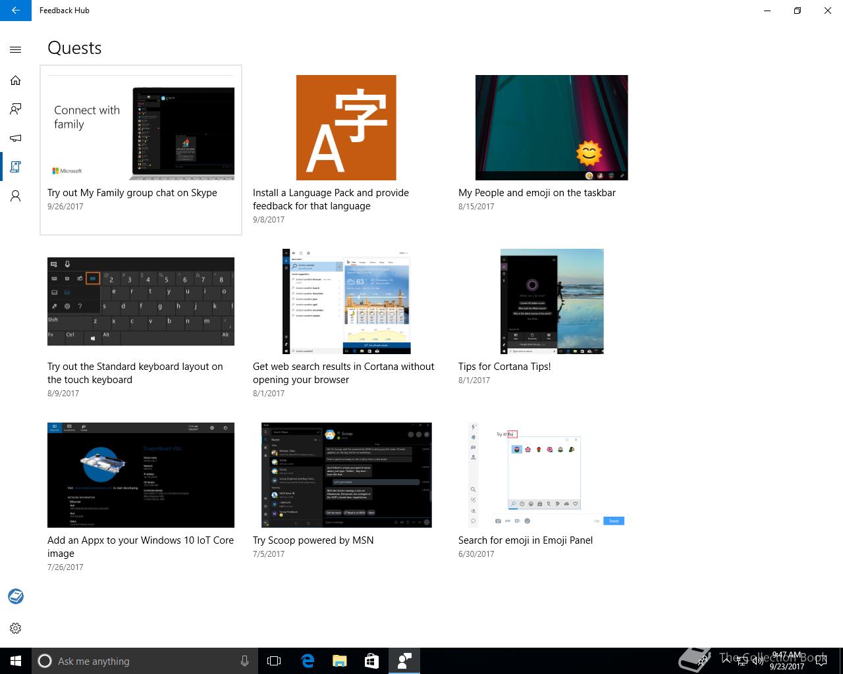
Task: Click the date 6/30/2017
Action: click(476, 554)
